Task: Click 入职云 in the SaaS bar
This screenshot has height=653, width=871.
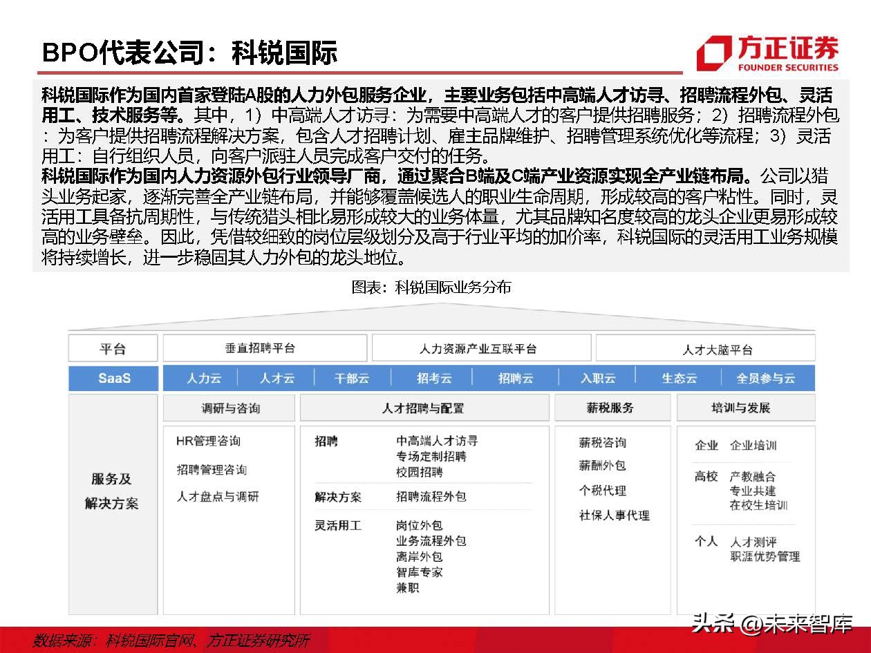Action: click(598, 379)
